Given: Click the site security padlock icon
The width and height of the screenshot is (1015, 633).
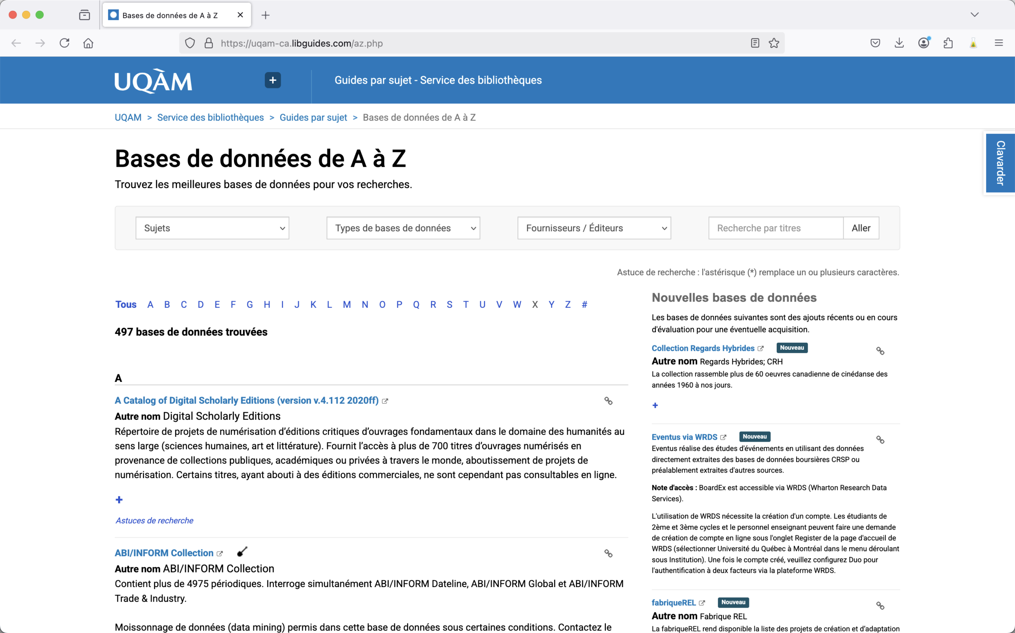Looking at the screenshot, I should click(x=209, y=43).
